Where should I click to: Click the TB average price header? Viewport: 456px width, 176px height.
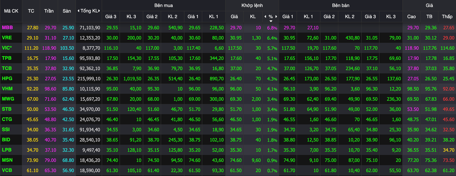tap(429, 16)
